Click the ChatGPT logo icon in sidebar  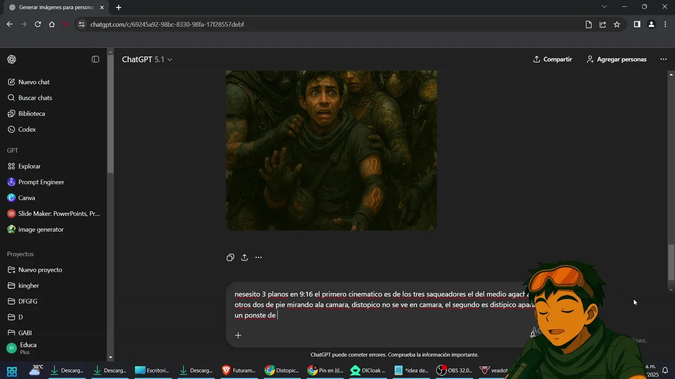pos(12,59)
